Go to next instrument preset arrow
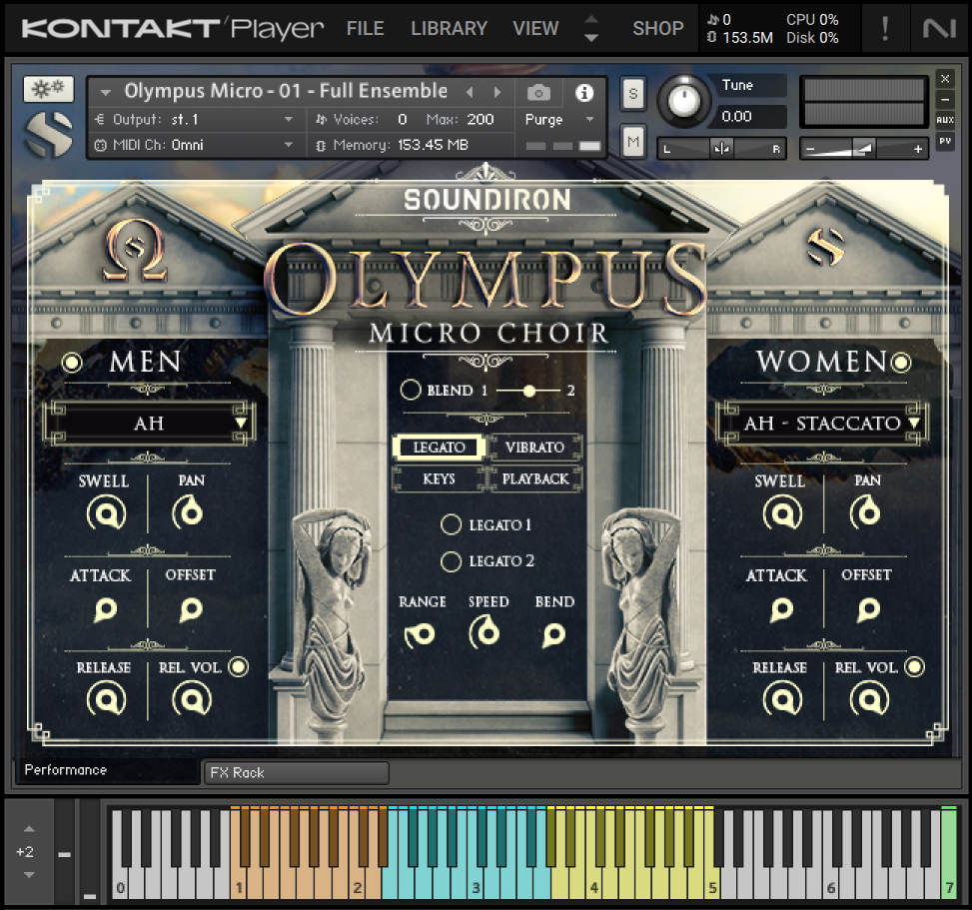 497,92
